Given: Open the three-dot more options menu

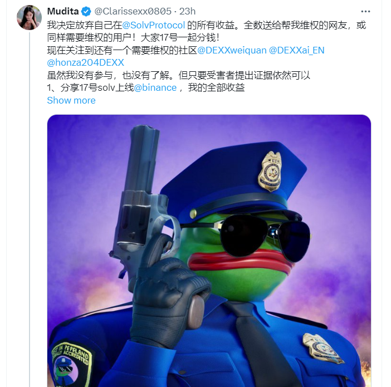Looking at the screenshot, I should coord(365,12).
